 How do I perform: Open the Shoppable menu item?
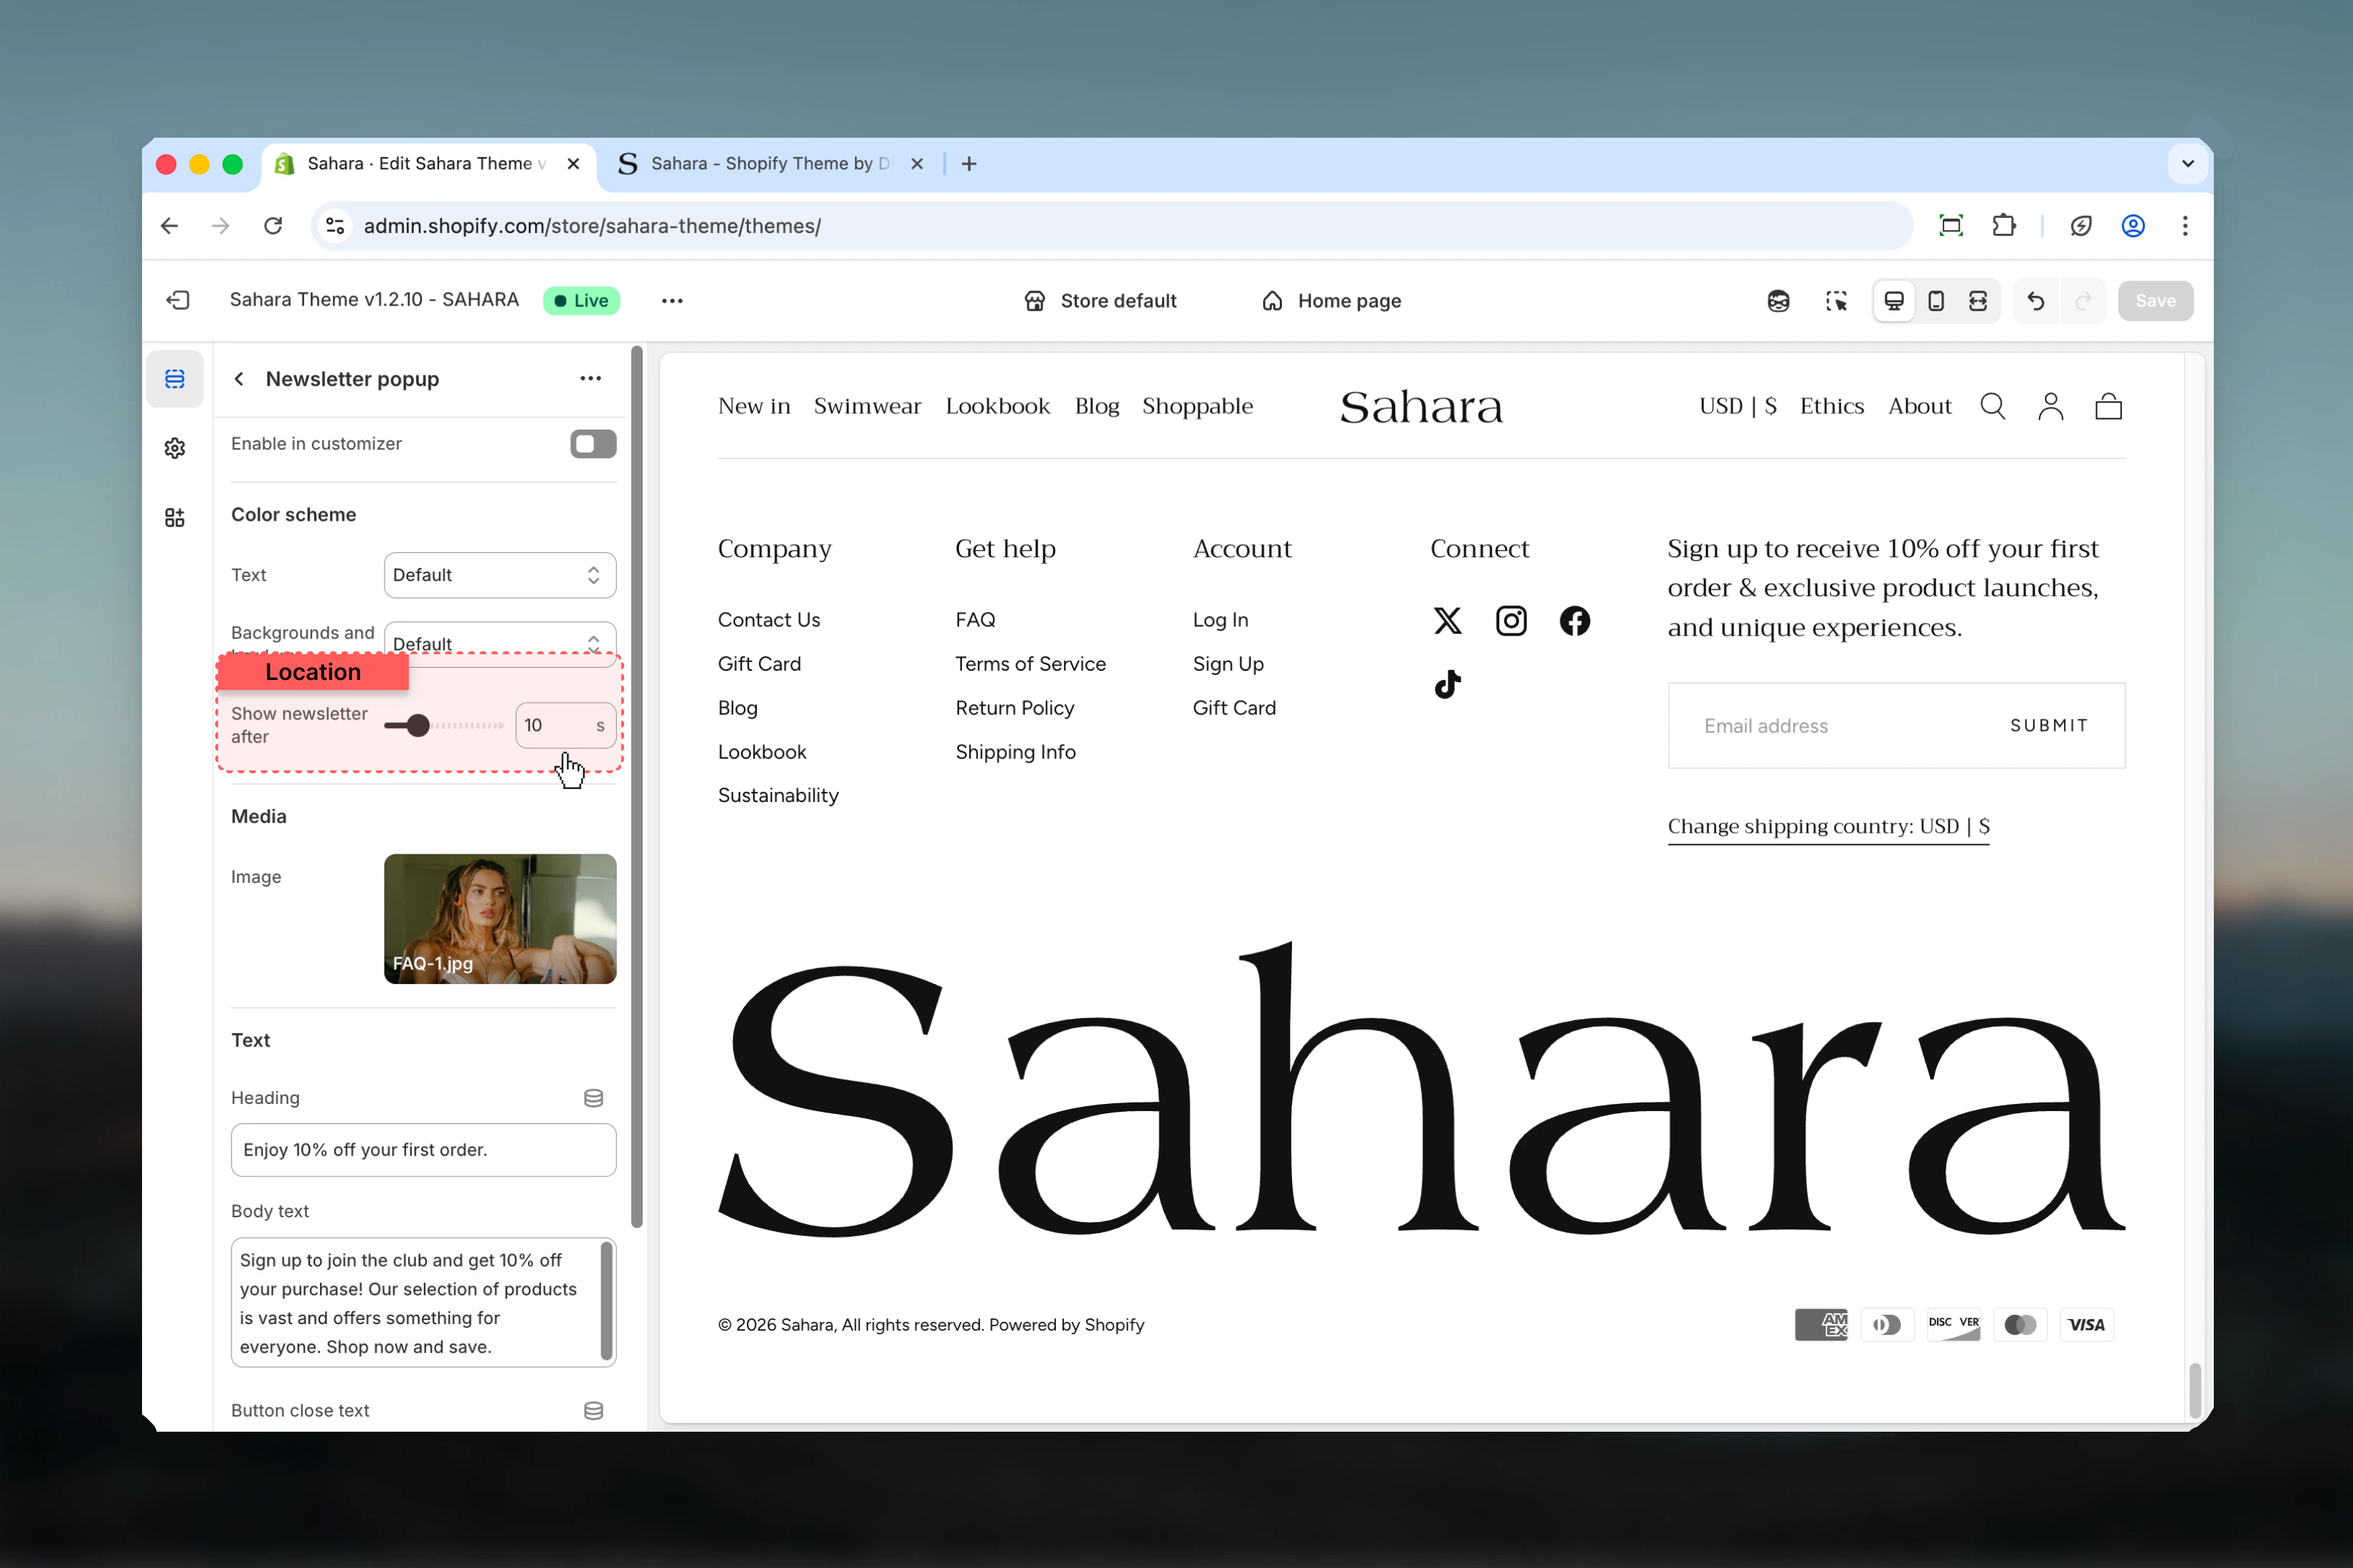(x=1197, y=406)
